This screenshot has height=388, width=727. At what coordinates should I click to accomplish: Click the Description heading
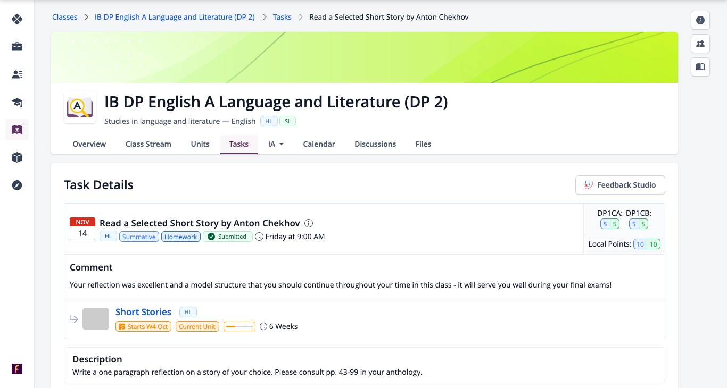[97, 359]
